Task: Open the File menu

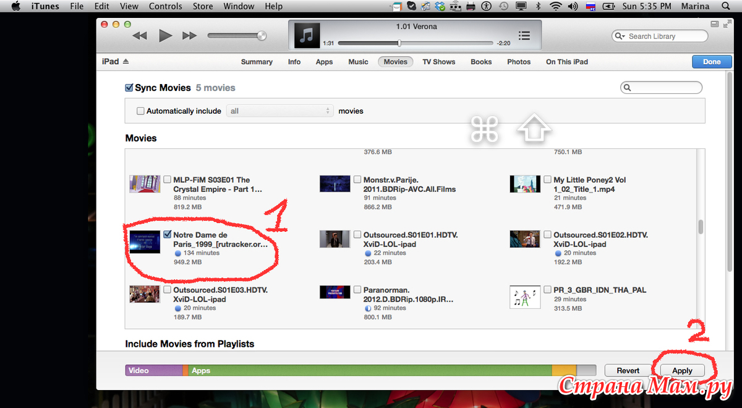Action: coord(77,7)
